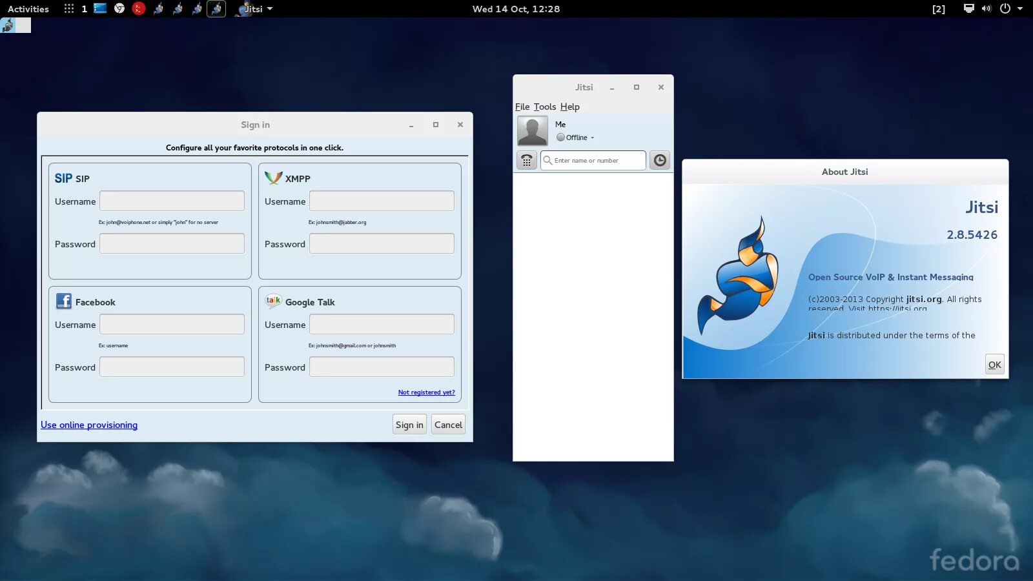Screen dimensions: 1033x581
Task: Open the applications grid icon in top bar
Action: [69, 8]
